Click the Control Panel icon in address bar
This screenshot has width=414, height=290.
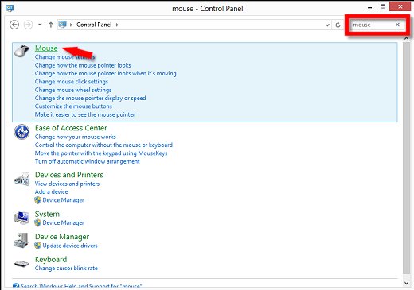(63, 25)
